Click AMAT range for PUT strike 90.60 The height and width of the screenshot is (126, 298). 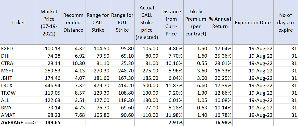click(122, 115)
